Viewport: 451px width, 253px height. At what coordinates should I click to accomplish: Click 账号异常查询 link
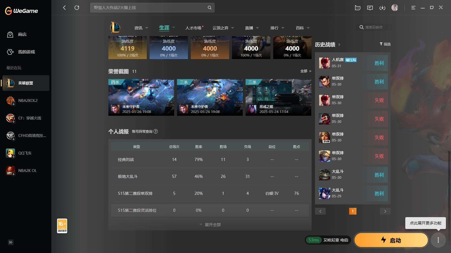pos(142,131)
